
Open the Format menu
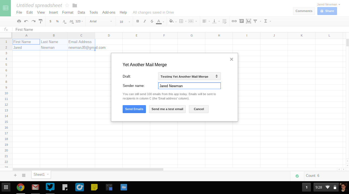click(x=68, y=12)
